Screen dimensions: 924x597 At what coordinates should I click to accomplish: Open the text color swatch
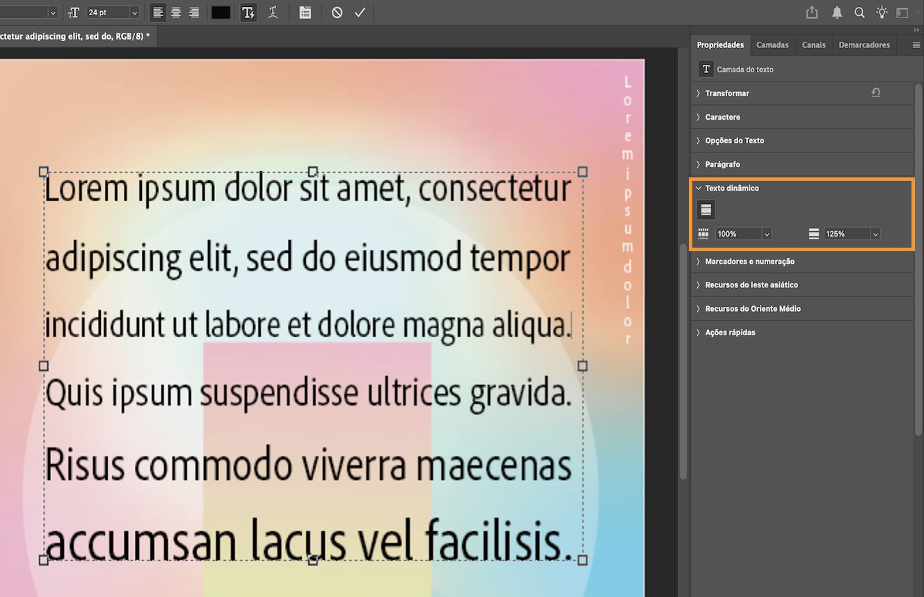pos(221,12)
